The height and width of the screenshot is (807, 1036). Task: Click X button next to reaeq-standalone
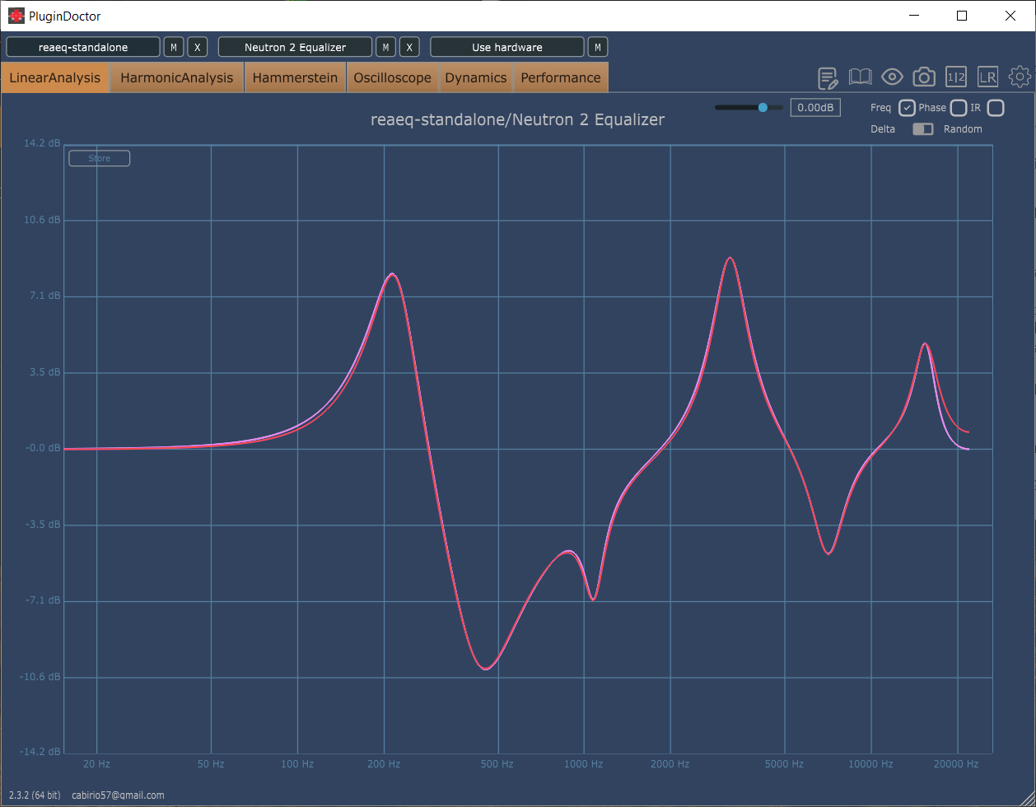(197, 47)
